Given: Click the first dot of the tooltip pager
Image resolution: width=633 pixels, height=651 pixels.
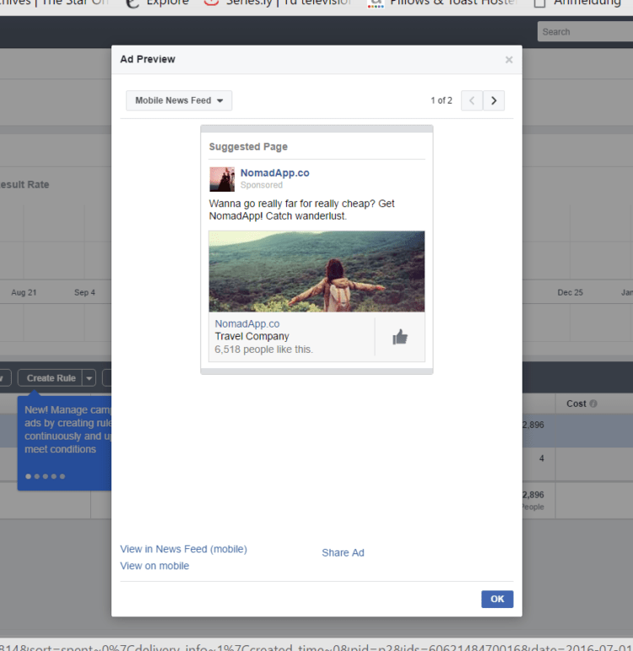Looking at the screenshot, I should (x=28, y=476).
